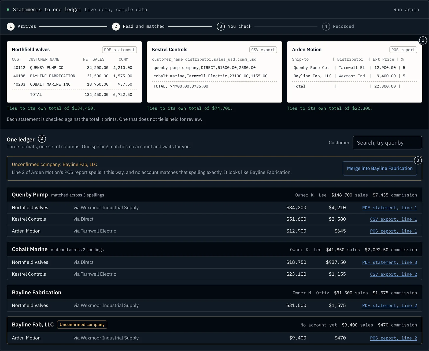Screen dimensions: 429x351
Task: Merge into Bayline Fabrication
Action: [x=380, y=168]
